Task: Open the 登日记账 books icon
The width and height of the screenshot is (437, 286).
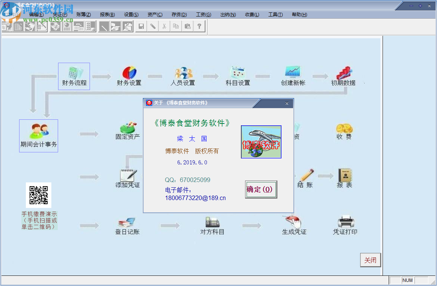Action: 127,226
